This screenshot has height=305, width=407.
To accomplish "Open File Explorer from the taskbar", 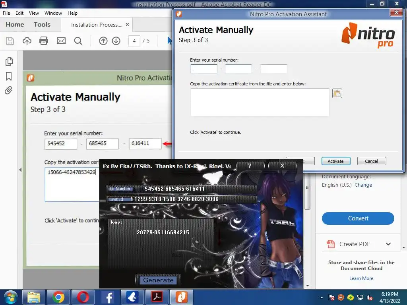I will pos(34,297).
